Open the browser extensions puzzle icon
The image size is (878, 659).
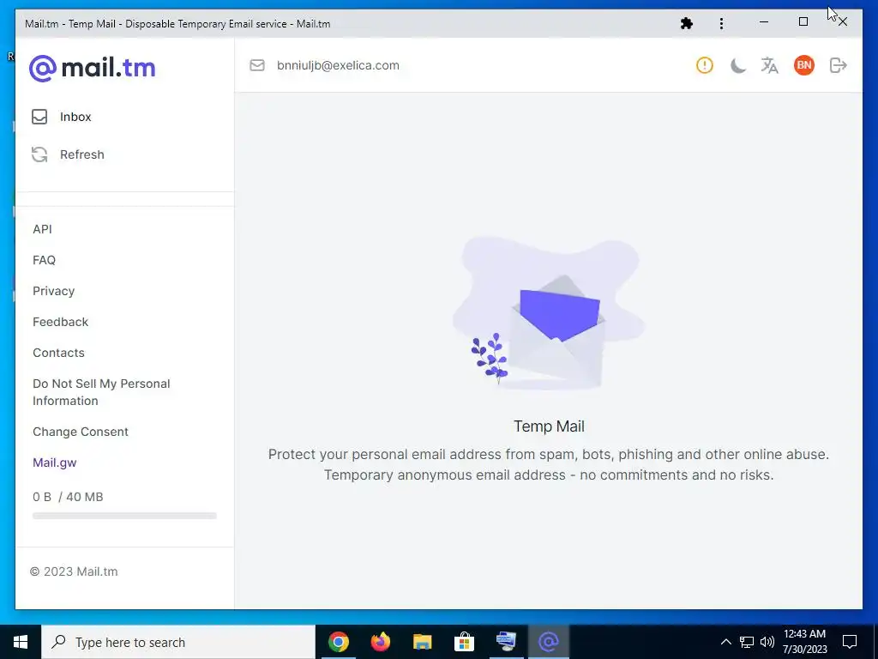click(x=687, y=23)
